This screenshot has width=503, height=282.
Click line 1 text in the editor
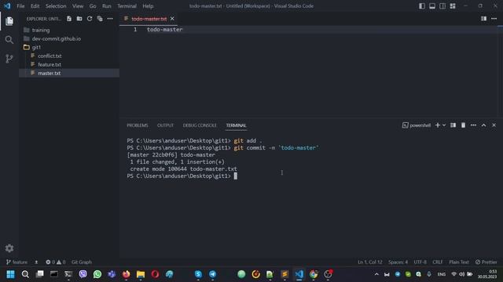click(164, 30)
